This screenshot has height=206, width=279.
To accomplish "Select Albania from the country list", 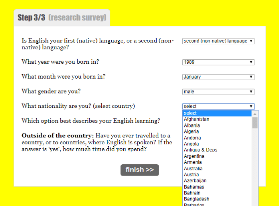I will (x=217, y=125).
